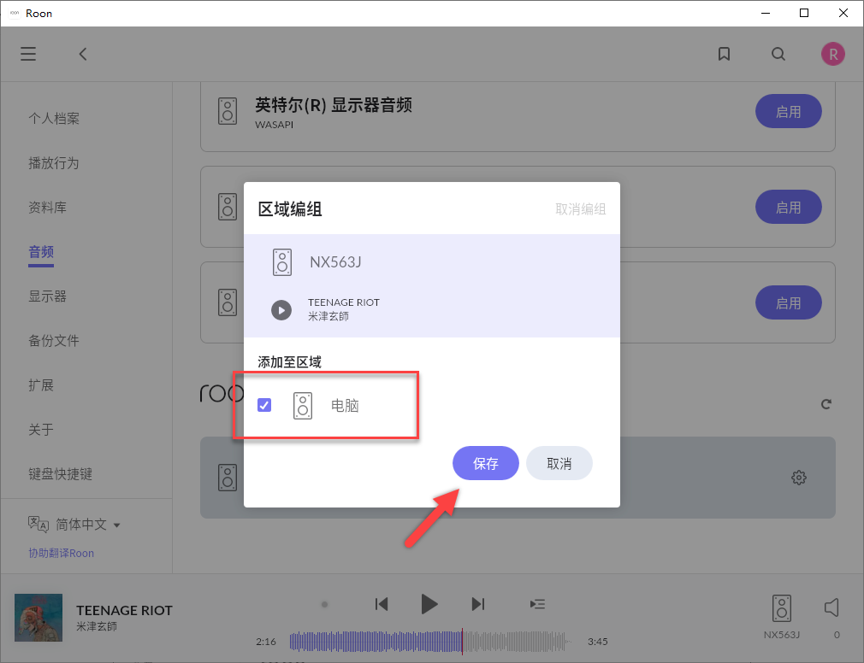Open the 备份文件 settings tab
Viewport: 864px width, 663px height.
click(x=54, y=341)
